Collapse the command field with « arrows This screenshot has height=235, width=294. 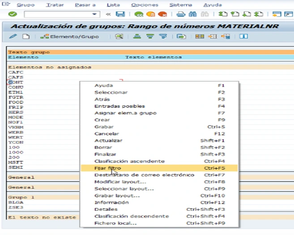coord(108,14)
